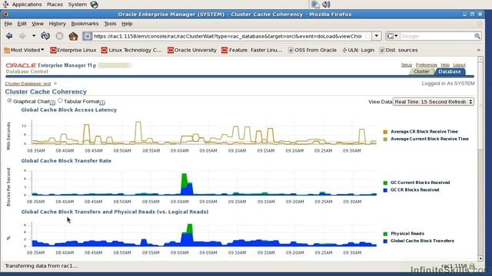
Task: Open Linux Technology C... bookmark
Action: [x=131, y=50]
